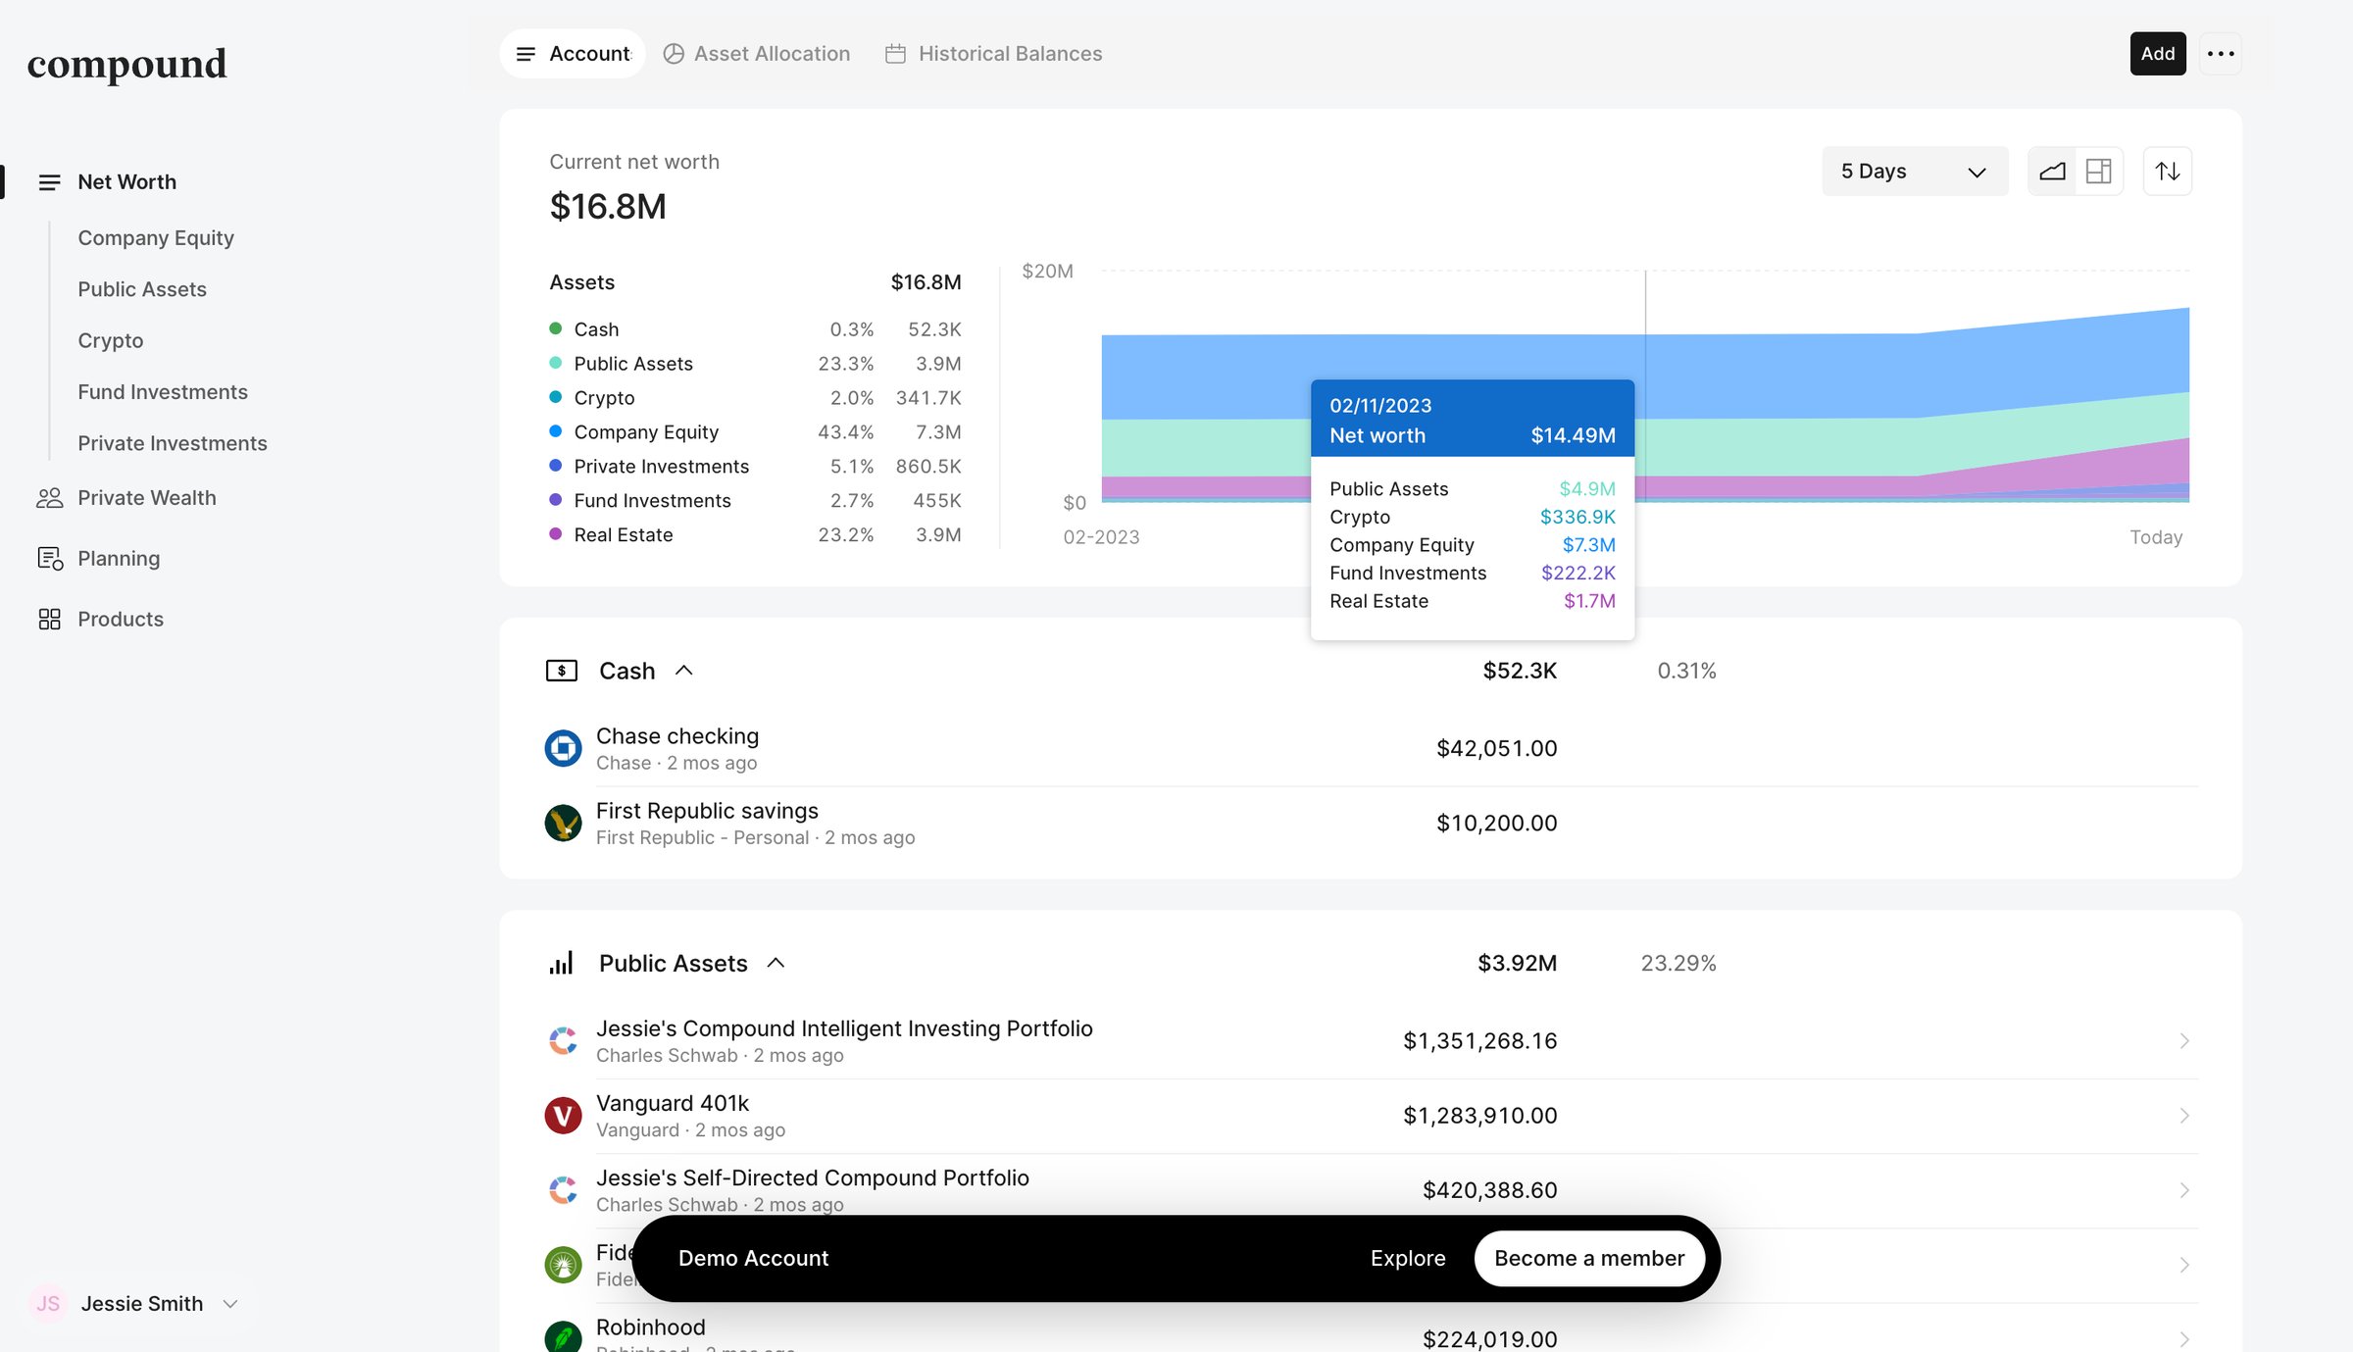Click the $1,351,268.16 balance value
Viewport: 2353px width, 1352px height.
(x=1480, y=1041)
